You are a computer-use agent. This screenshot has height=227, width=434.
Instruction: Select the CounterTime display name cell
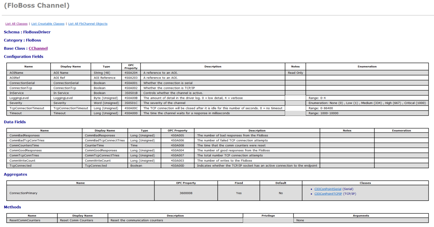coord(105,146)
